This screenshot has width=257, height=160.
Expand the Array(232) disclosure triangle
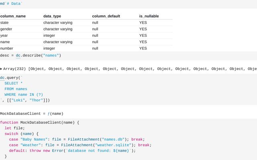(2, 69)
